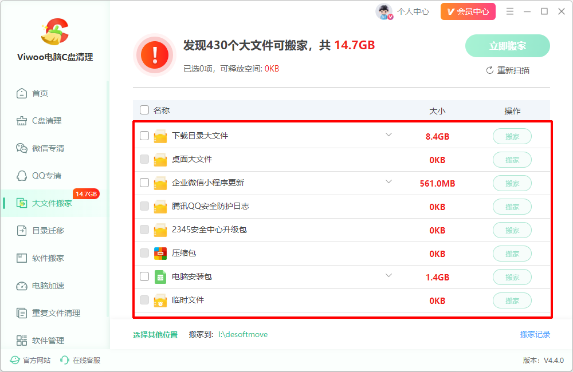Click 搬家 button for 临时文件
This screenshot has width=573, height=372.
coord(512,301)
